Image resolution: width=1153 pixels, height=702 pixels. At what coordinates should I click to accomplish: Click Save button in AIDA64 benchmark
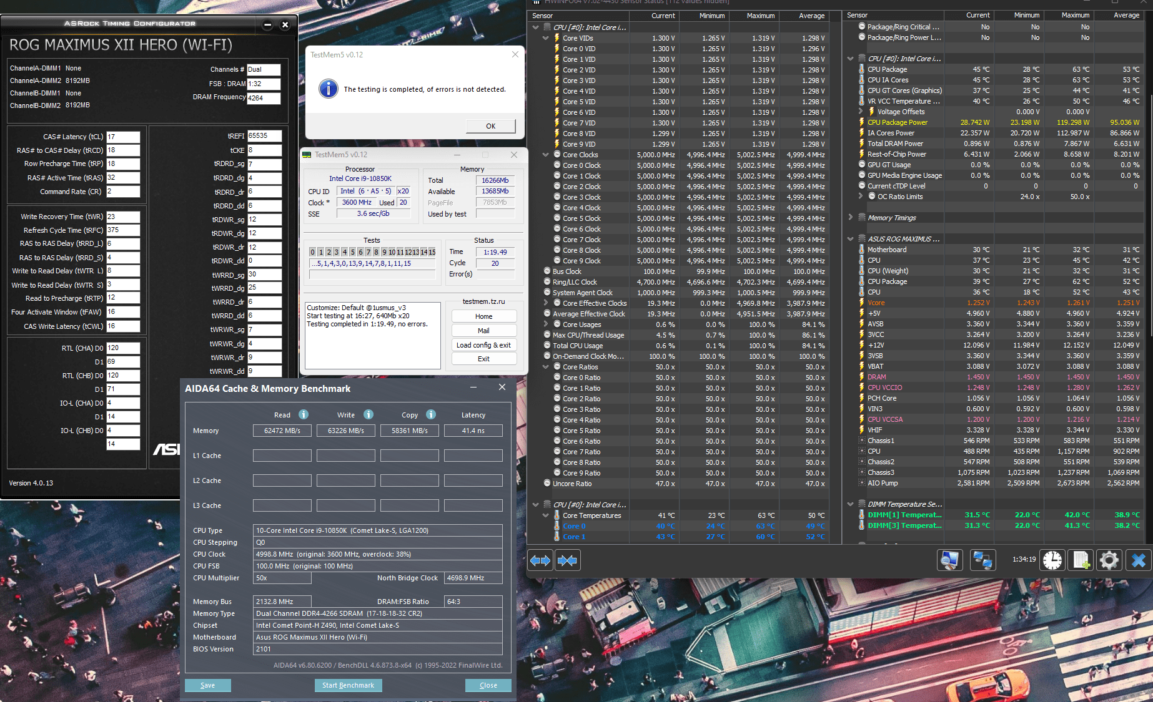[x=208, y=685]
